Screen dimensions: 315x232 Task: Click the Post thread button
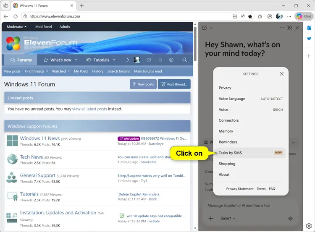(x=174, y=84)
